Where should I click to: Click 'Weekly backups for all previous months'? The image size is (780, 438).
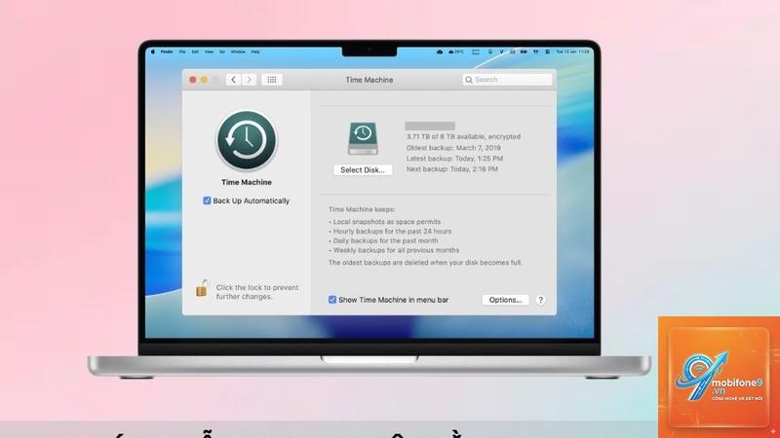[x=395, y=250]
